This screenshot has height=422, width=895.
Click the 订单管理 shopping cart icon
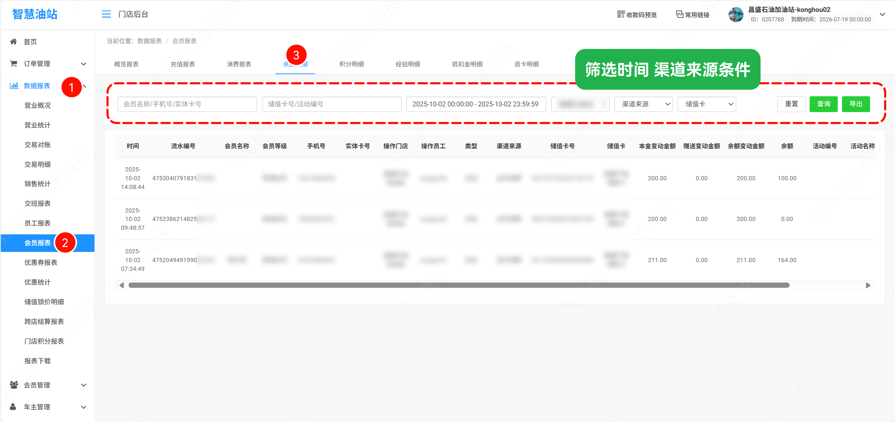(14, 64)
